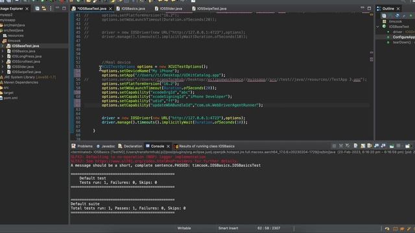Expand IOSBasics.java tree node
The width and height of the screenshot is (415, 233).
click(x=3, y=51)
